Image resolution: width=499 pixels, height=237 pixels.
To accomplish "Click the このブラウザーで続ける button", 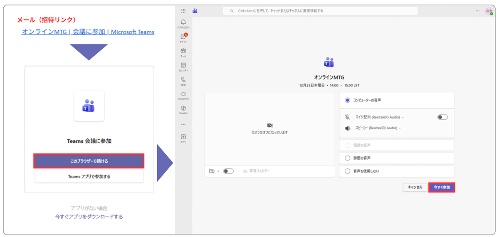I will tap(89, 161).
